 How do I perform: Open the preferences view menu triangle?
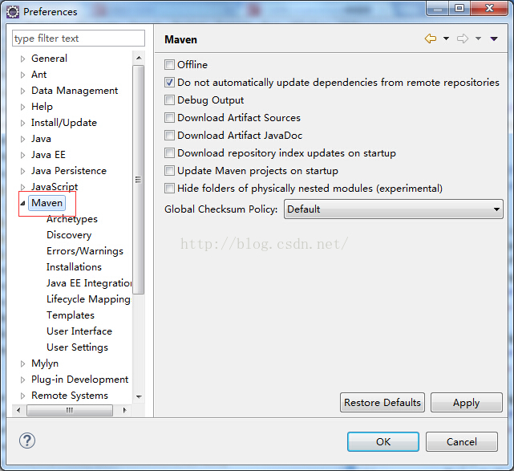pos(494,39)
